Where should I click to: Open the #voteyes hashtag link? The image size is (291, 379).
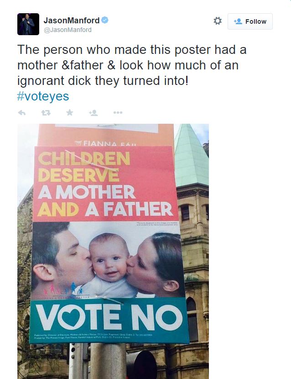click(43, 97)
